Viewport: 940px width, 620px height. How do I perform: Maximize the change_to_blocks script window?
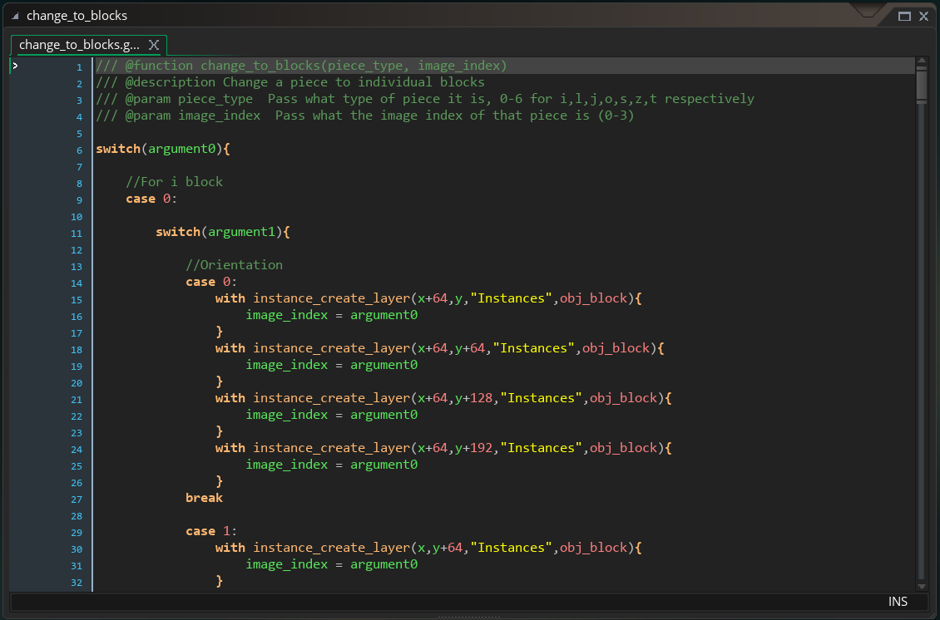(x=904, y=16)
